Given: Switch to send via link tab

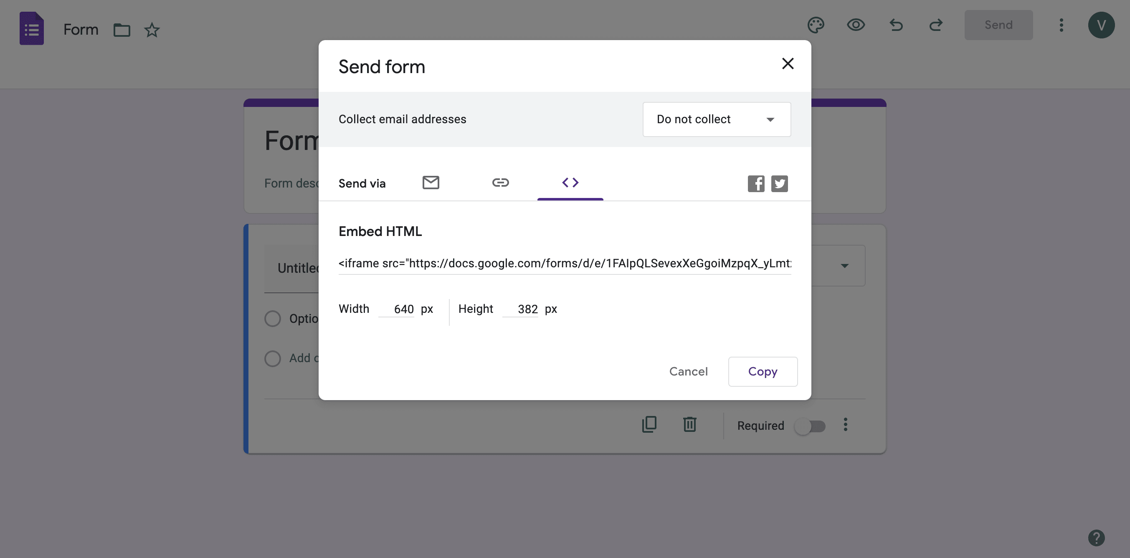Looking at the screenshot, I should click(x=501, y=182).
